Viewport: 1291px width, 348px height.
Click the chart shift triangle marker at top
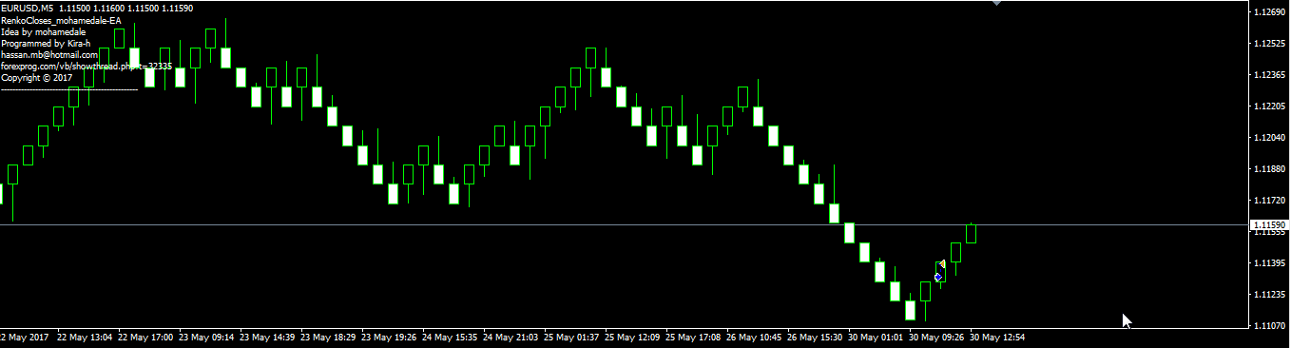point(996,4)
